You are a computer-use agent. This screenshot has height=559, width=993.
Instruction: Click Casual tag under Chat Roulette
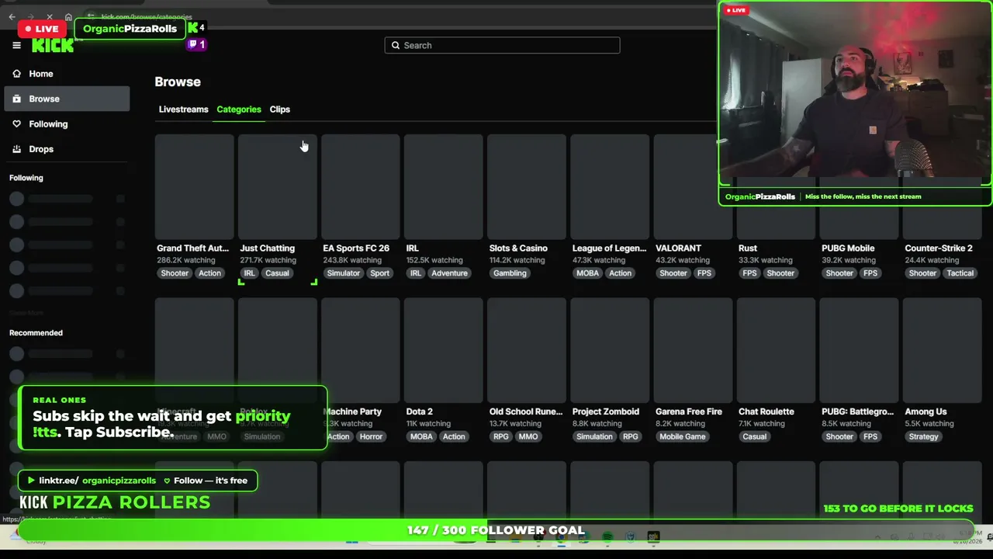coord(754,436)
